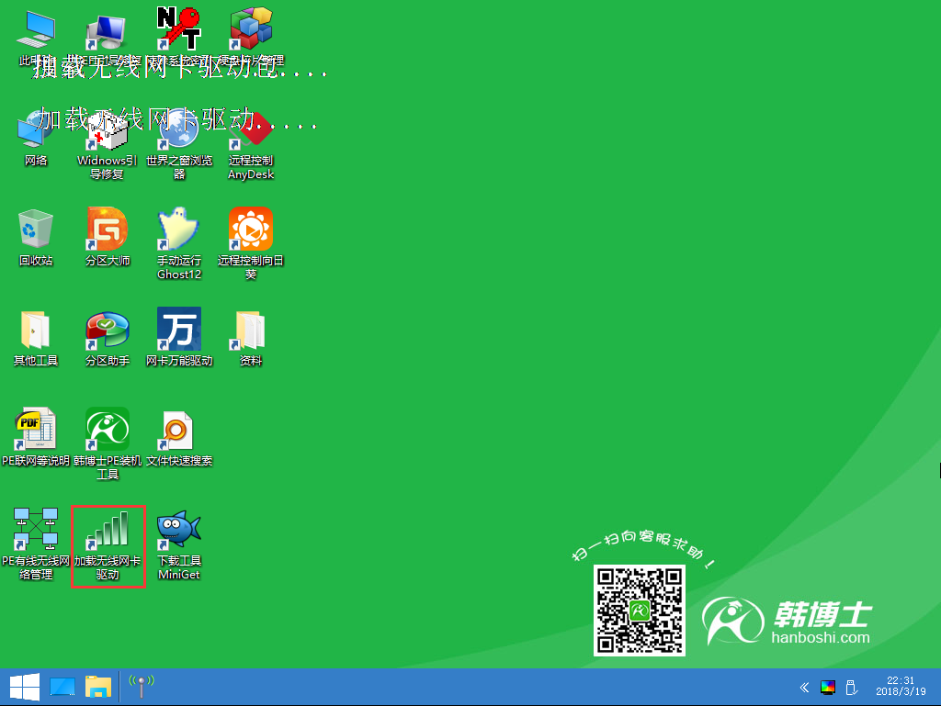This screenshot has height=706, width=941.
Task: Select the 分区助手 desktop icon
Action: pyautogui.click(x=108, y=331)
